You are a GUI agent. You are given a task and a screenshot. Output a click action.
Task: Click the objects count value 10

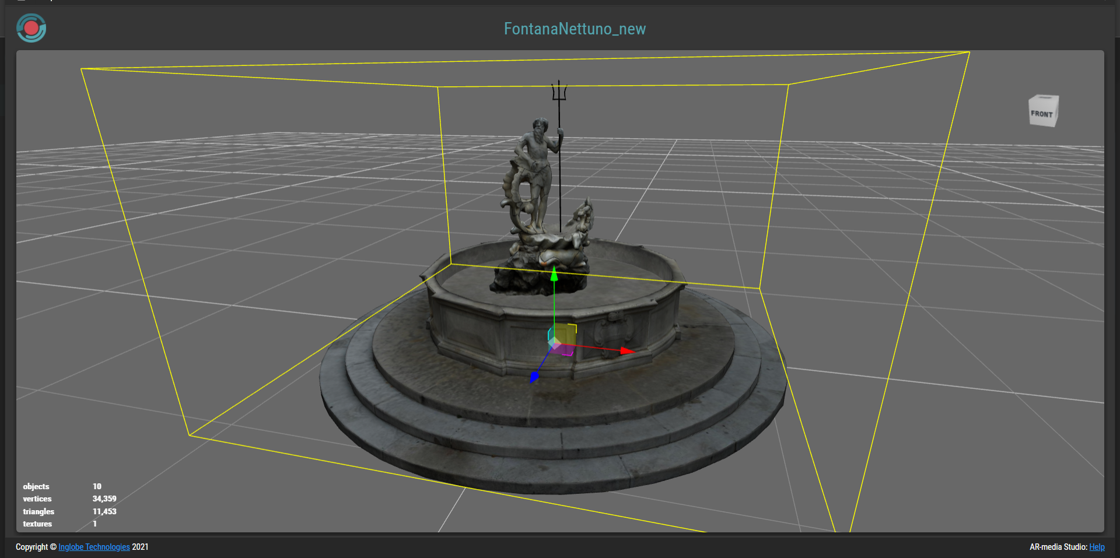pyautogui.click(x=97, y=486)
